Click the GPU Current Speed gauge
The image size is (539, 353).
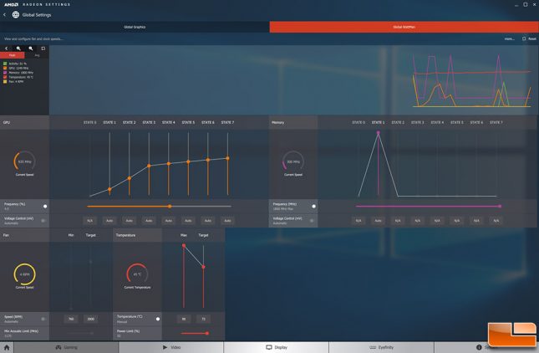tap(24, 161)
